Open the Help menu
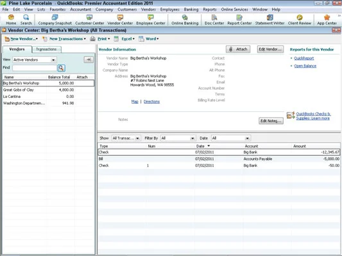Viewport: 342px width, 256px height. 276,10
